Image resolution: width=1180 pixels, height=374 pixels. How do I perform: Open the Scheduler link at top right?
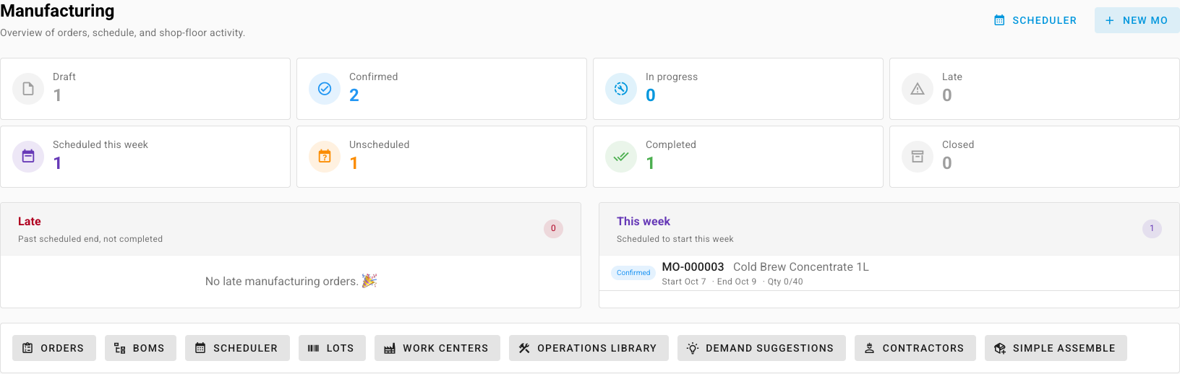coord(1035,20)
